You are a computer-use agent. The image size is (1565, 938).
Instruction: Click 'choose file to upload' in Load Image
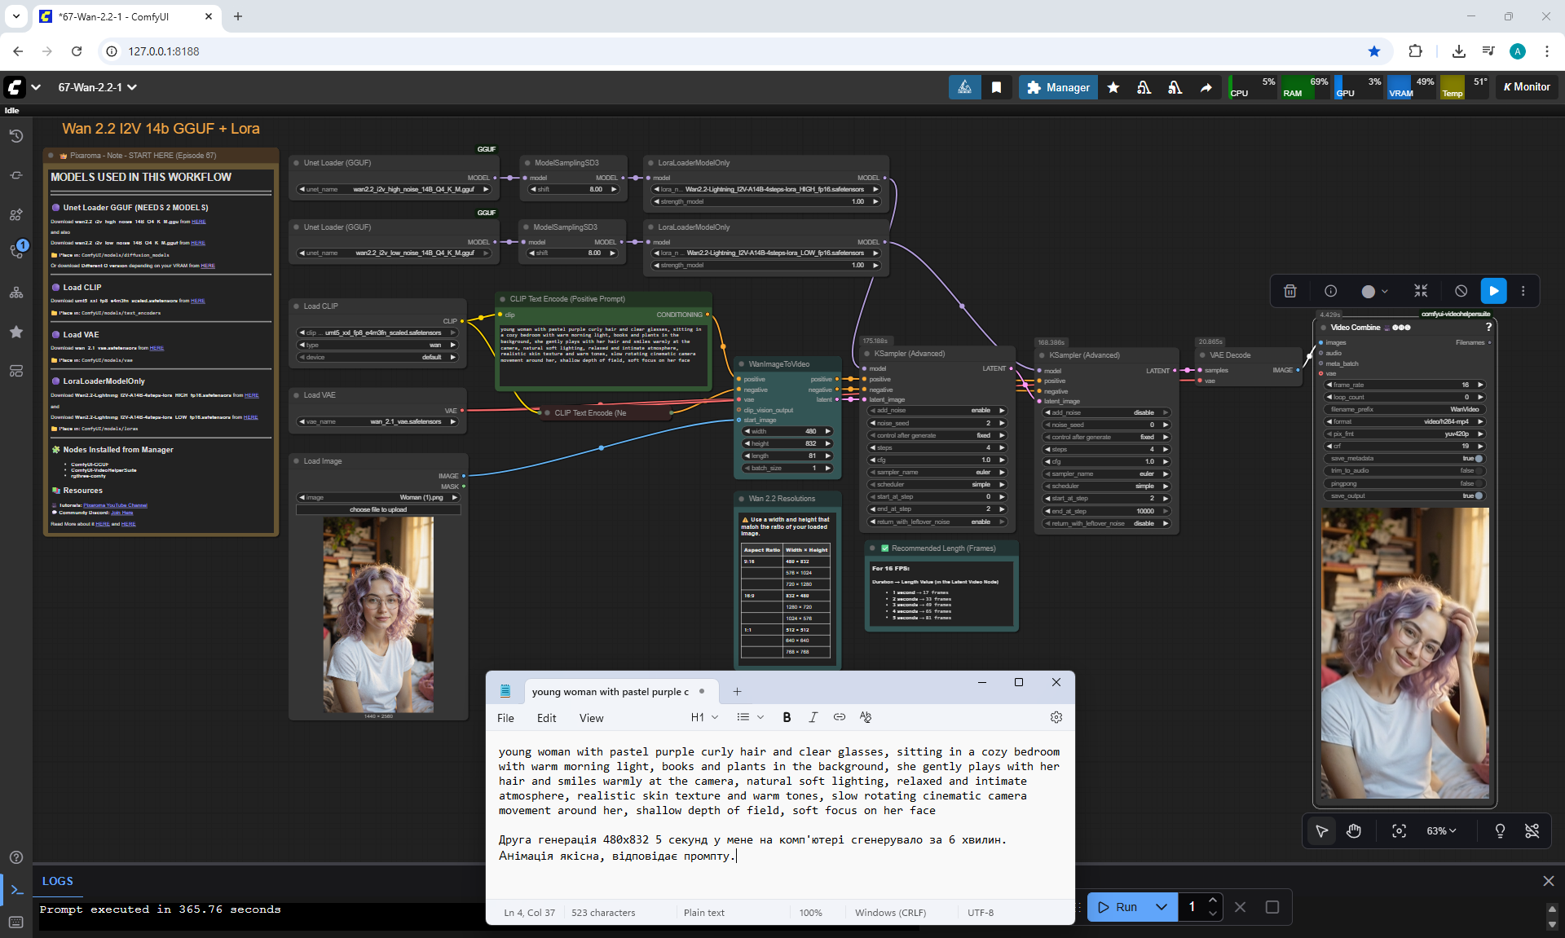click(378, 509)
